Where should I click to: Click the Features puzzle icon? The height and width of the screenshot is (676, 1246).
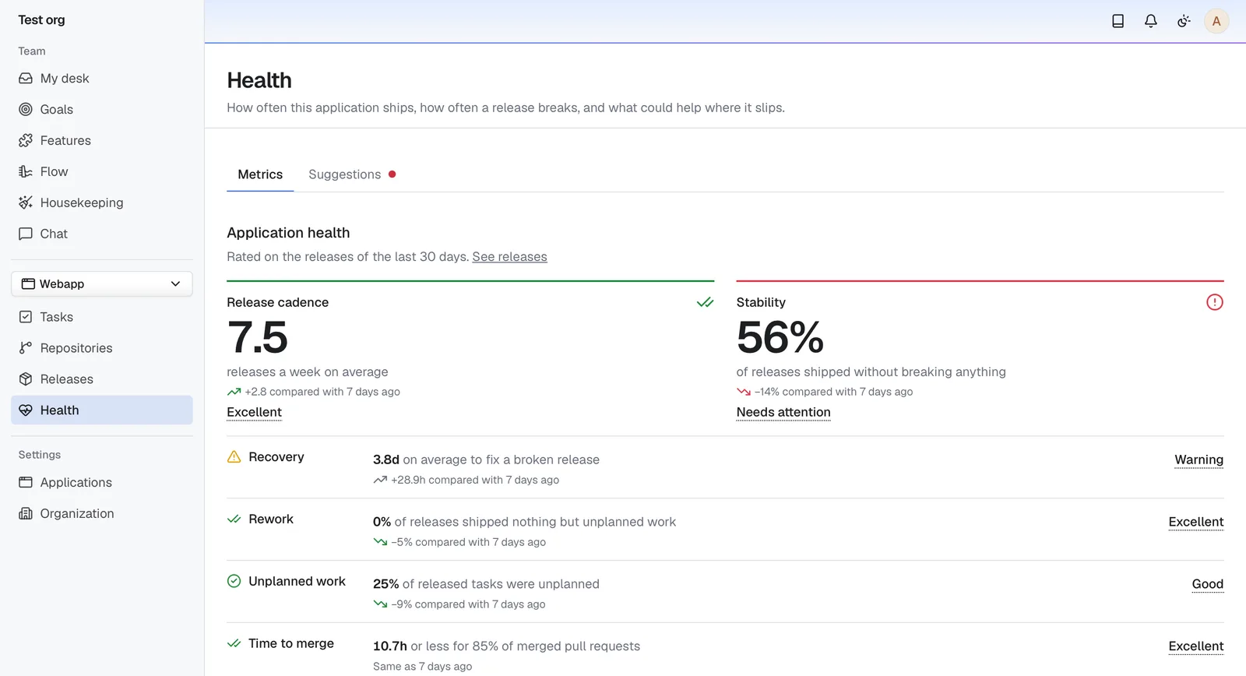click(x=26, y=141)
